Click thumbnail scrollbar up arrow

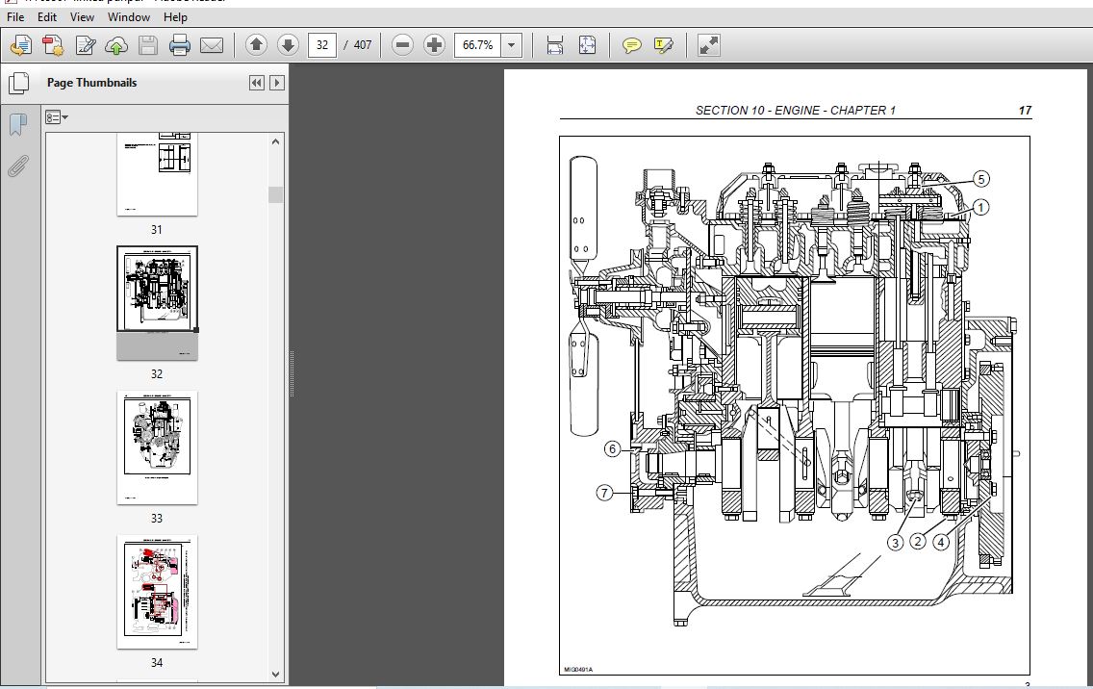tap(275, 141)
